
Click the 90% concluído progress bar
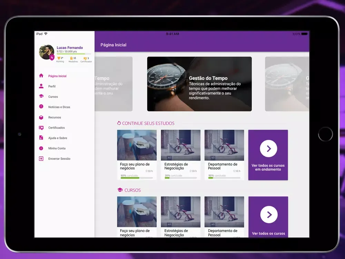pyautogui.click(x=224, y=178)
